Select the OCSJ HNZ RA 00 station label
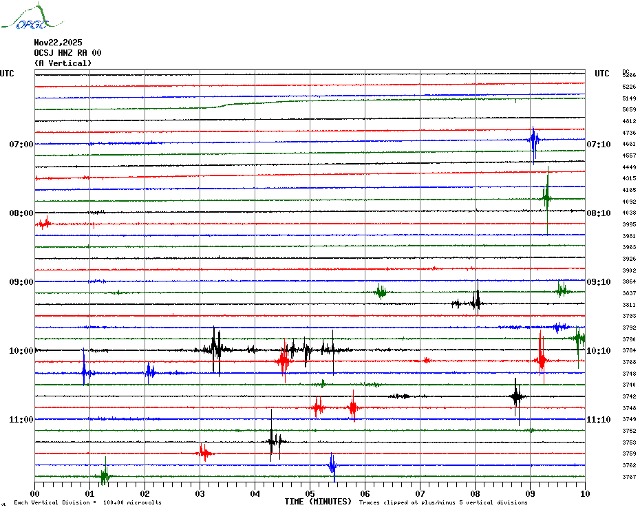The width and height of the screenshot is (640, 512). click(x=67, y=53)
